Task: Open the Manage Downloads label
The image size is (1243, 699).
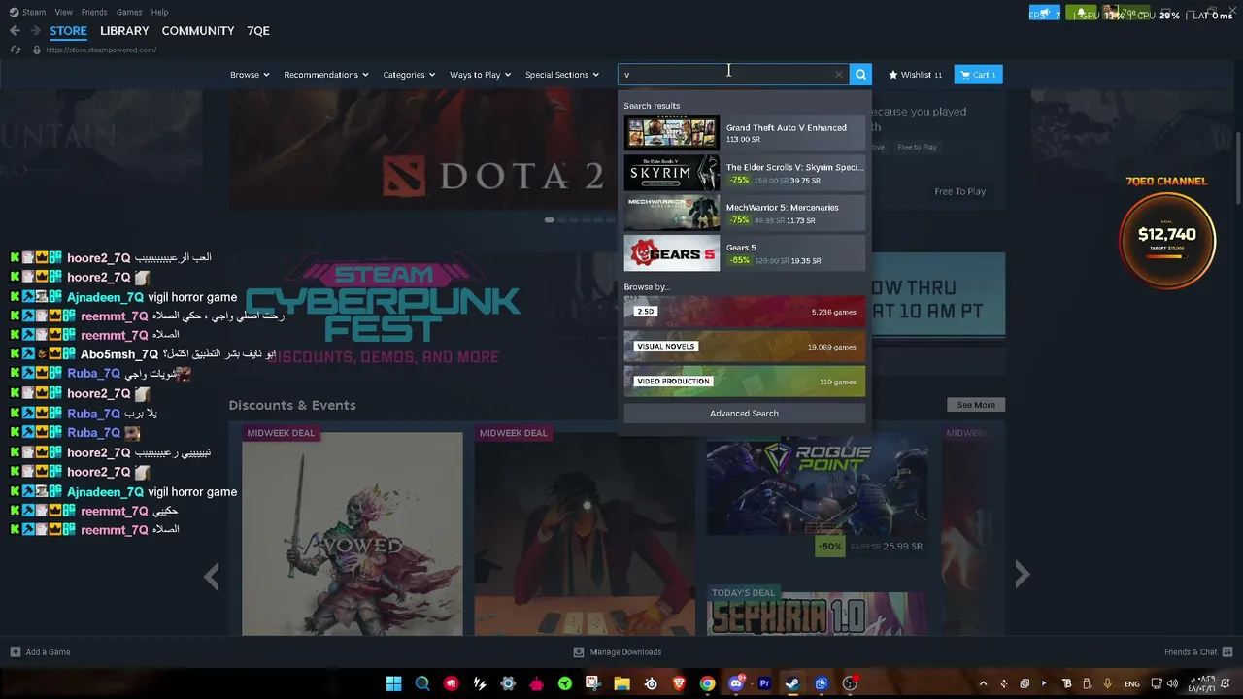Action: point(625,652)
